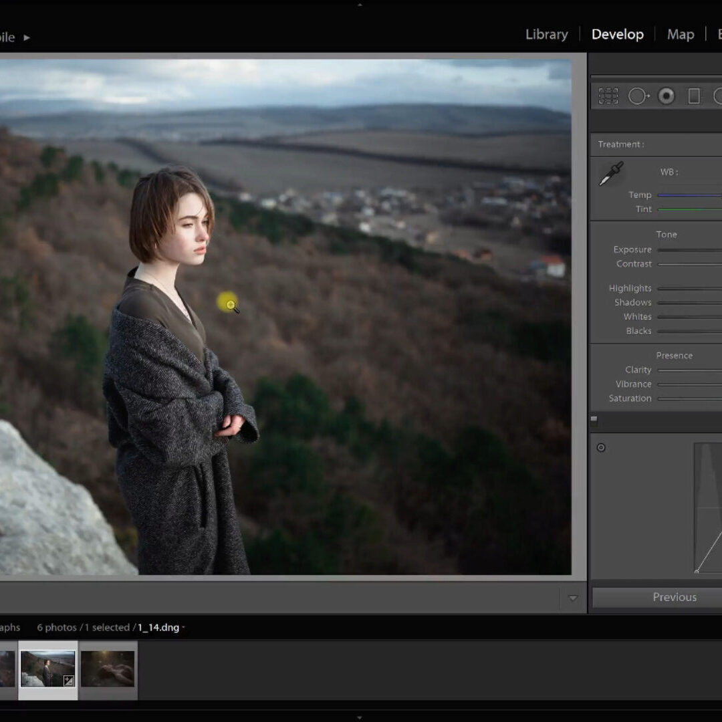The image size is (722, 722).
Task: Grab the White Balance eyedropper
Action: coord(610,174)
